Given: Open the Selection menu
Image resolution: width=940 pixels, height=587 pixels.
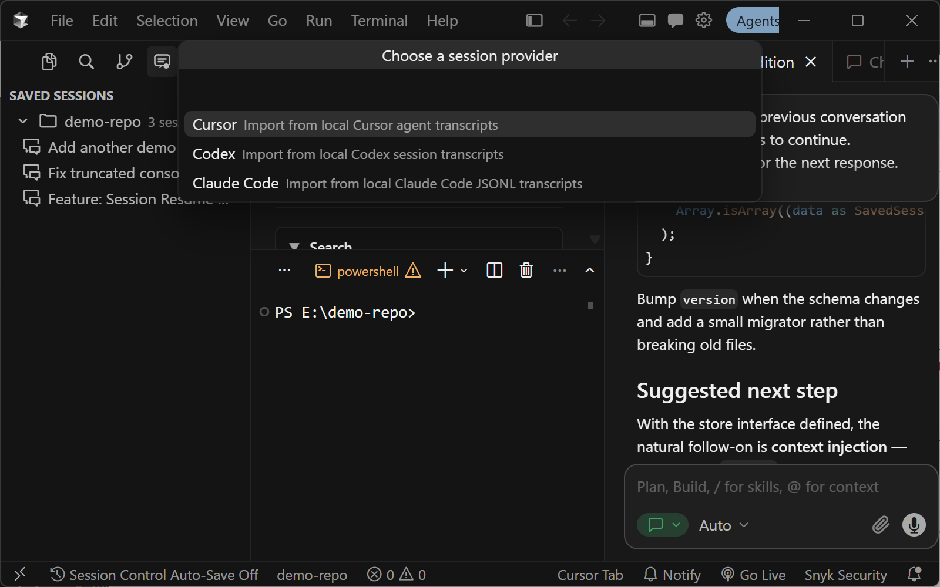Looking at the screenshot, I should [x=167, y=21].
